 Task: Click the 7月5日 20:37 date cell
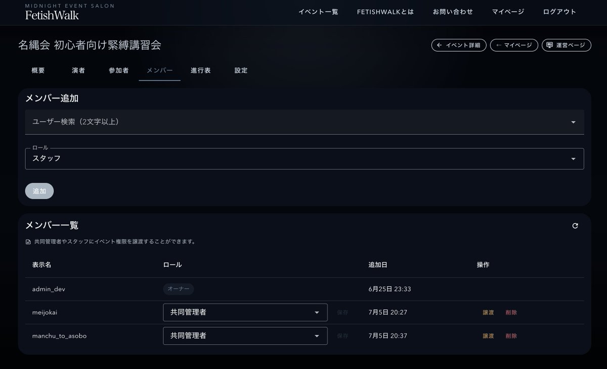[388, 336]
